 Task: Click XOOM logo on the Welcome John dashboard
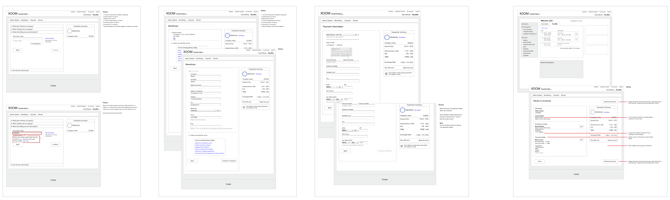tap(524, 14)
